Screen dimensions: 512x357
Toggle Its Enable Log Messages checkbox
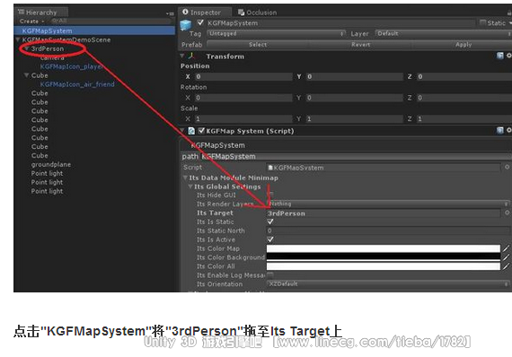point(270,275)
